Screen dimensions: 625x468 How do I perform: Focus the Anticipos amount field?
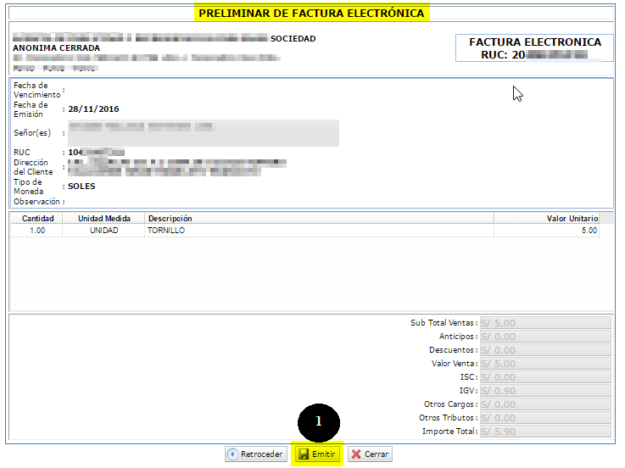544,337
